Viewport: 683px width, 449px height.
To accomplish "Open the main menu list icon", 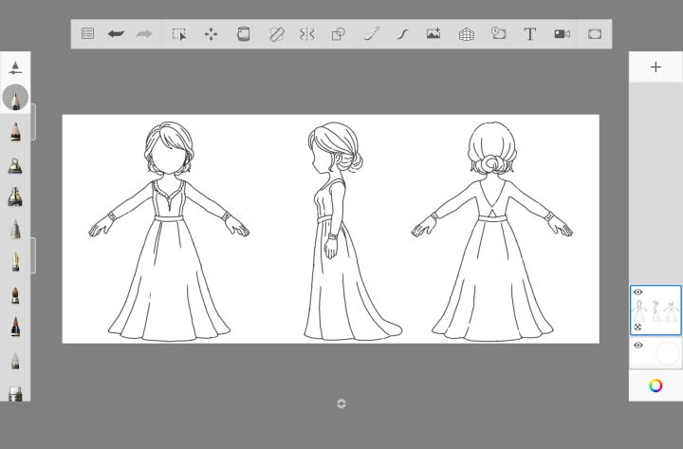I will (x=87, y=34).
